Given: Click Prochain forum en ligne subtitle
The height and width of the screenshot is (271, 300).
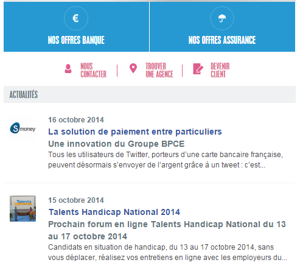Looking at the screenshot, I should pos(167,230).
